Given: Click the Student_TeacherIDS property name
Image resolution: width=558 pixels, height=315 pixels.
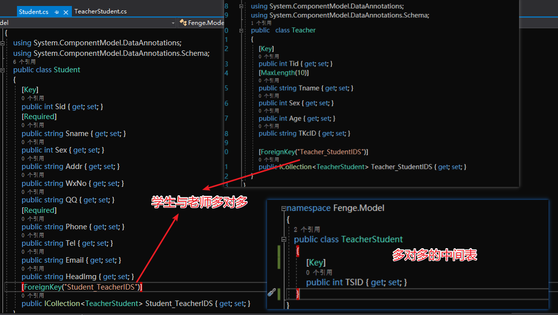Looking at the screenshot, I should point(179,304).
